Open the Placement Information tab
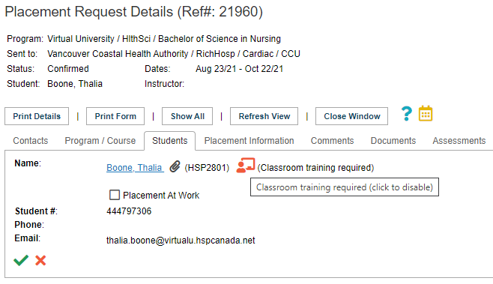 (249, 141)
